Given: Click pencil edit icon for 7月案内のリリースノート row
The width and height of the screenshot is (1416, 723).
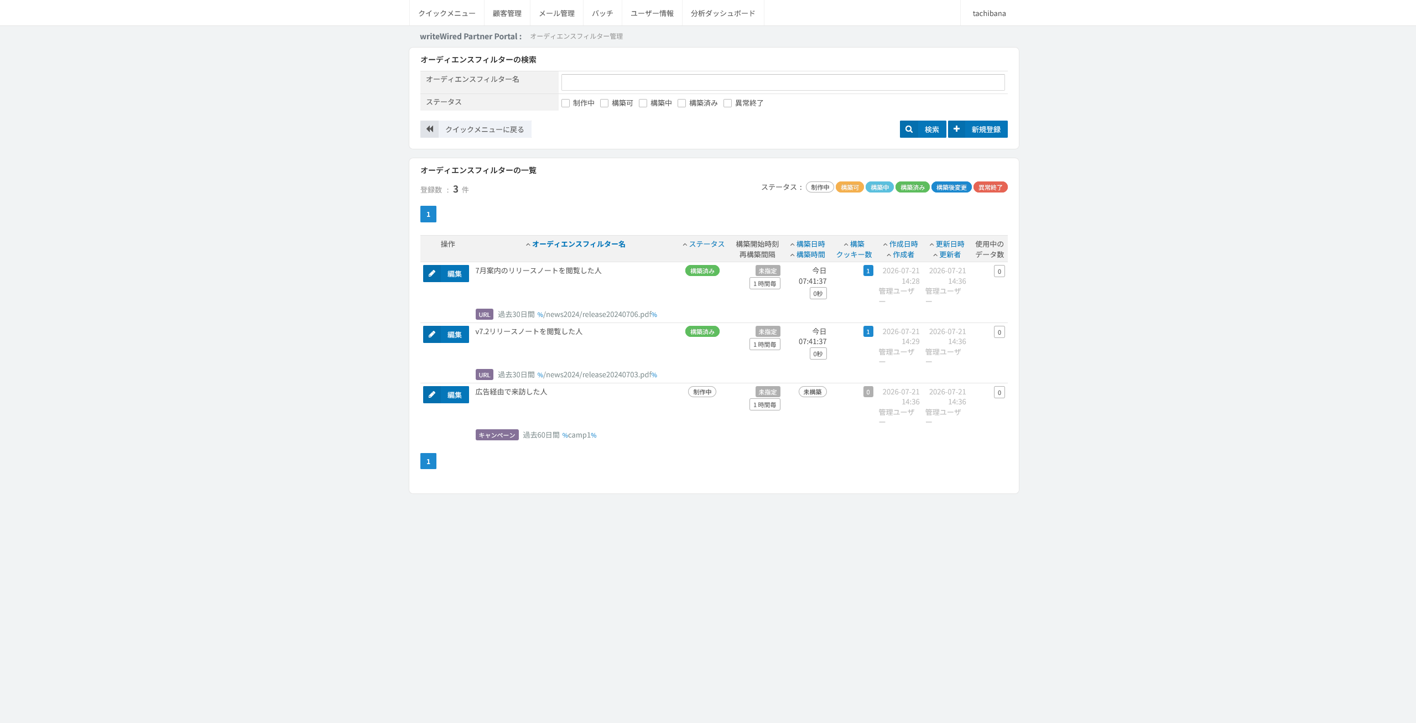Looking at the screenshot, I should 432,273.
